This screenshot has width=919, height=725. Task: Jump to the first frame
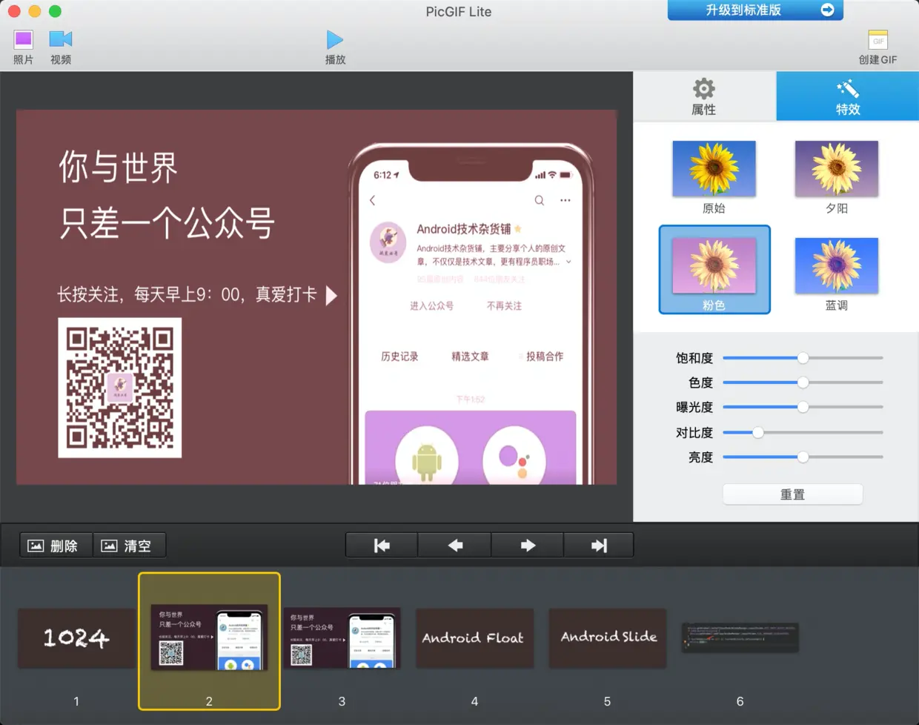pos(382,546)
